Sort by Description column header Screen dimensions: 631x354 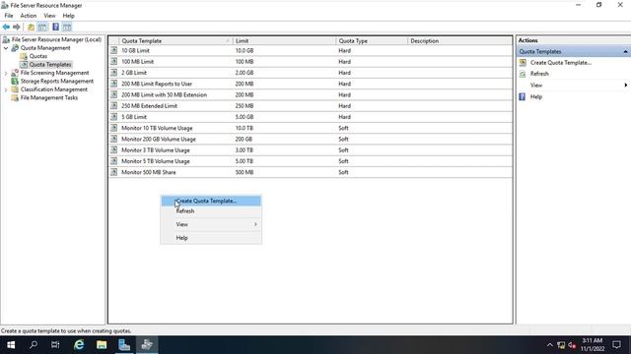[459, 41]
